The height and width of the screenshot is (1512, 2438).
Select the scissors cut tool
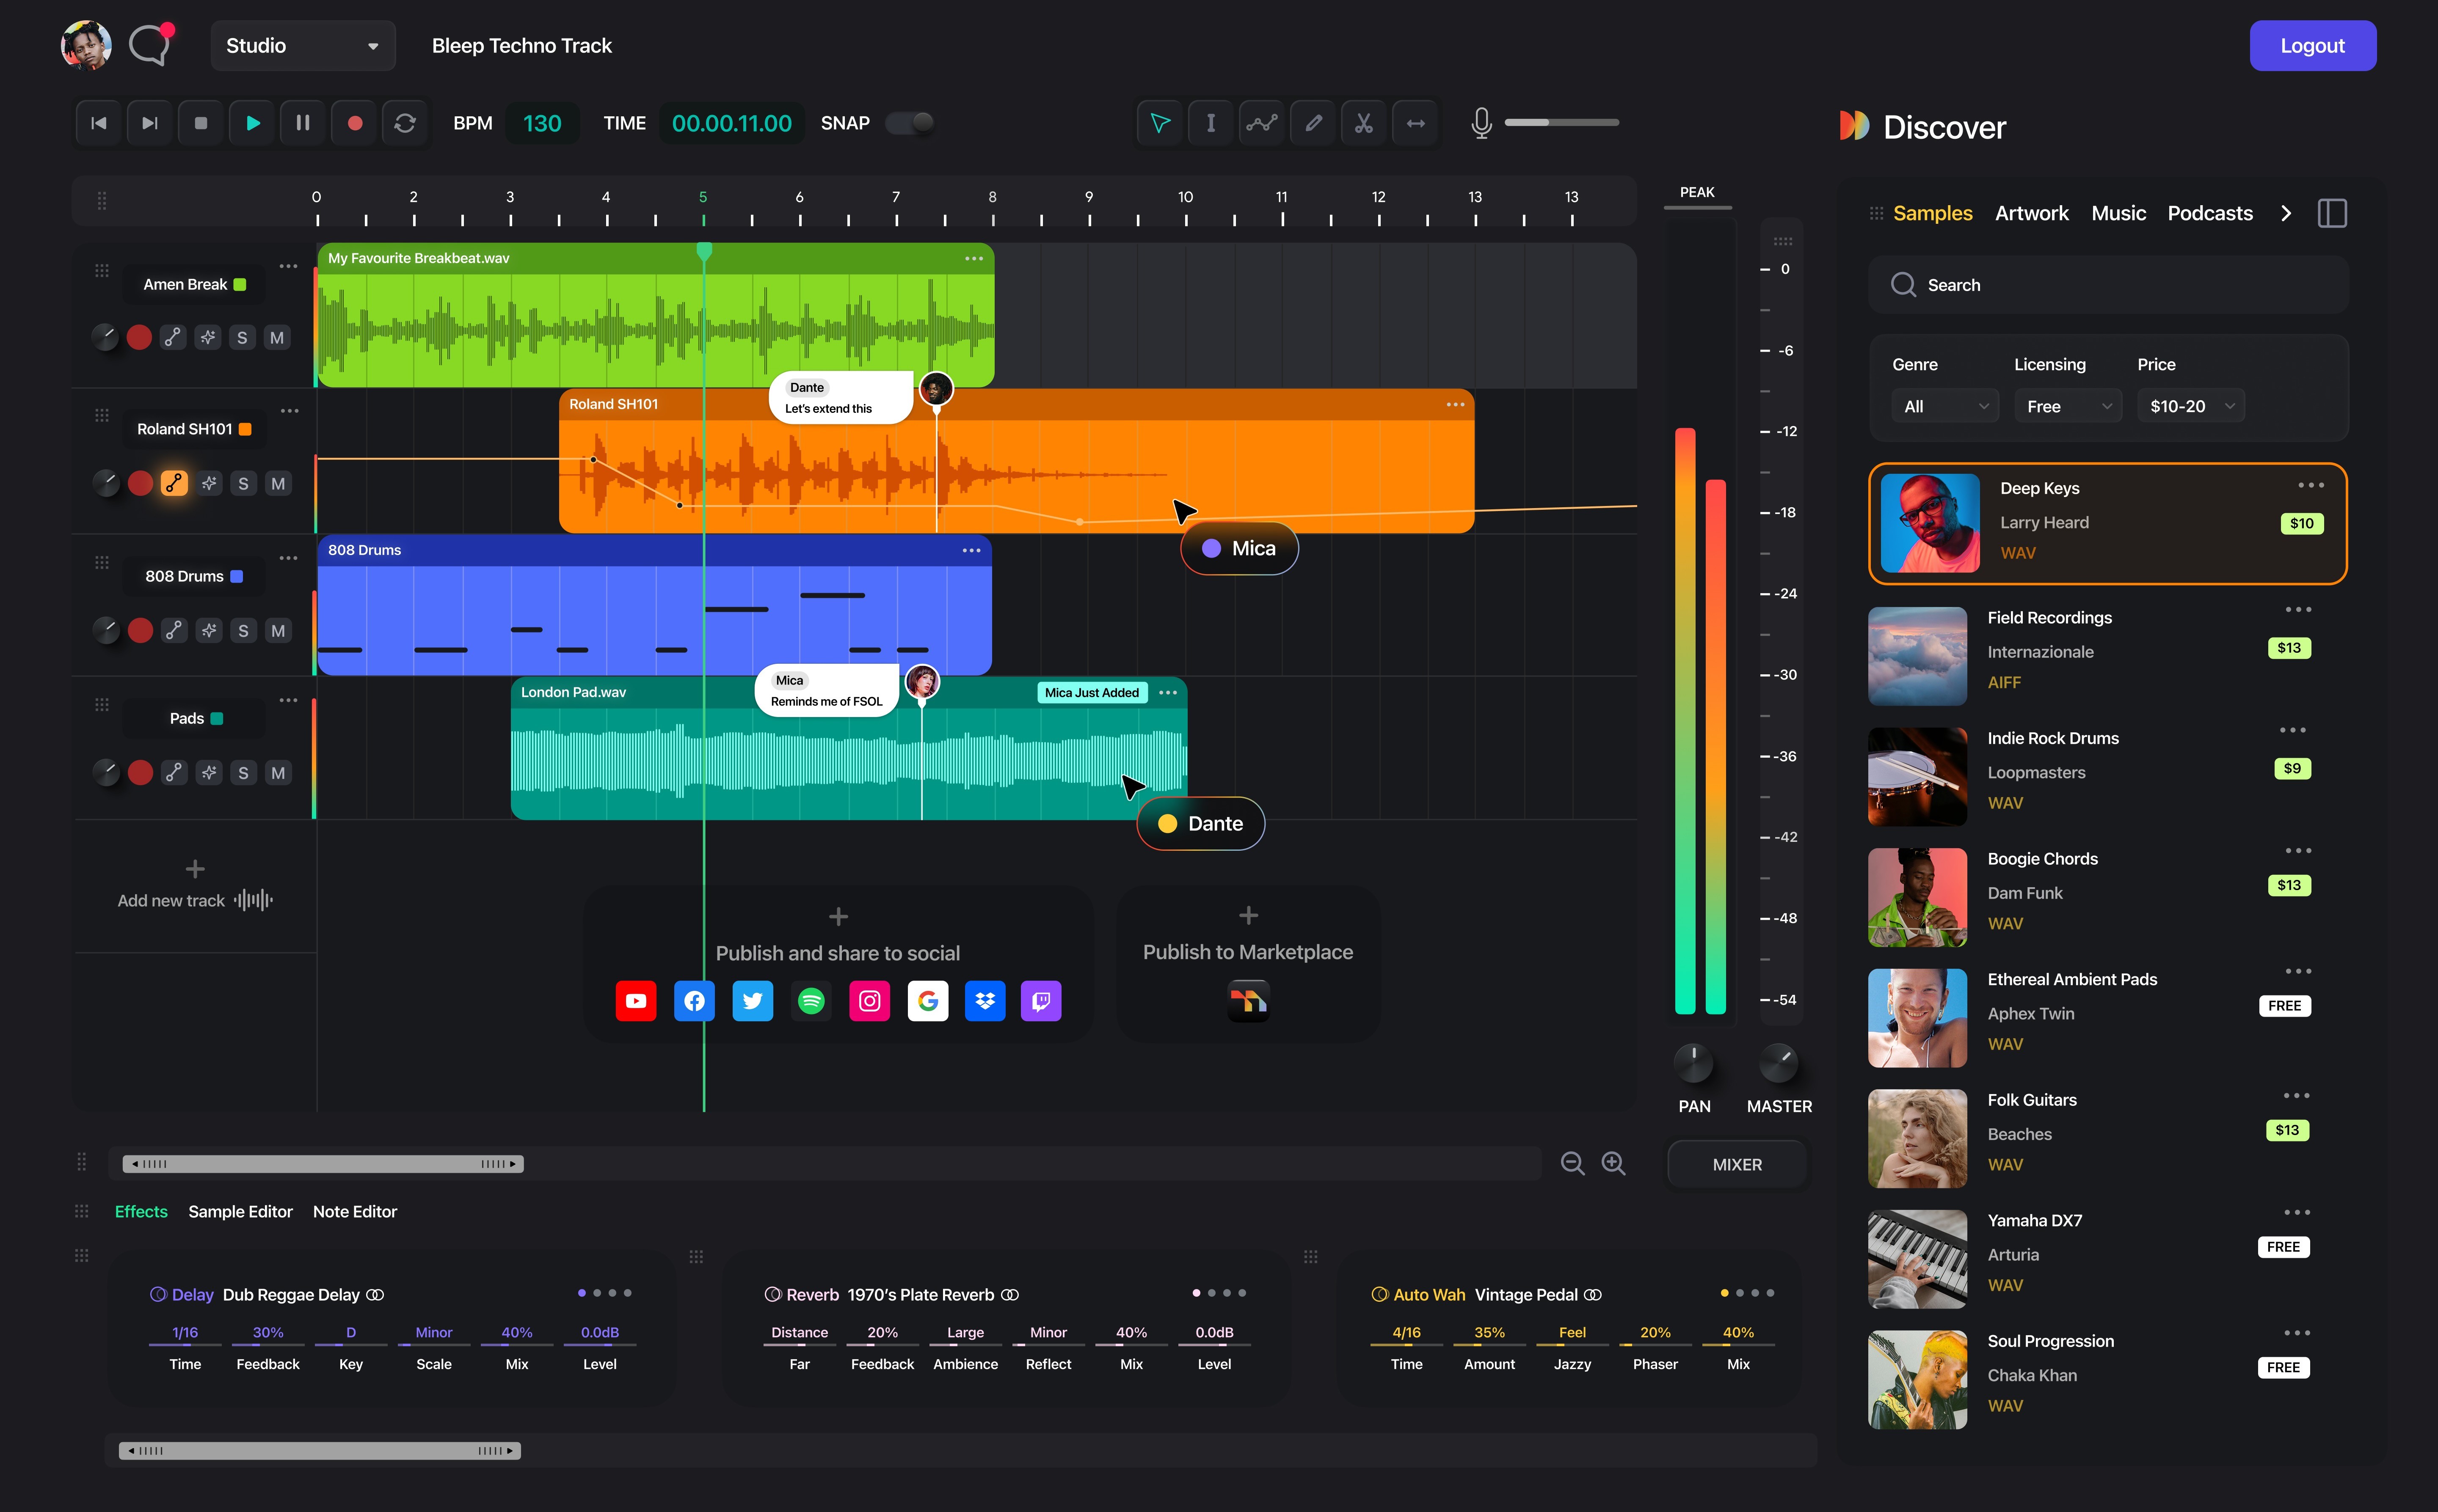tap(1364, 123)
